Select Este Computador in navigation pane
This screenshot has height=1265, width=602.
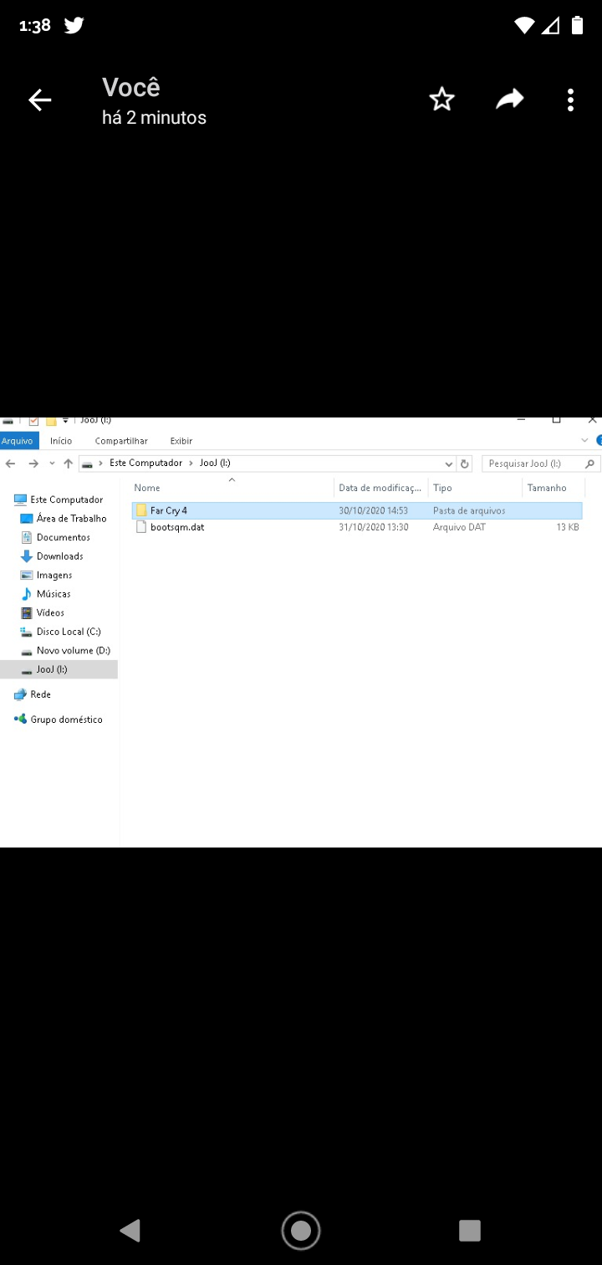coord(59,499)
